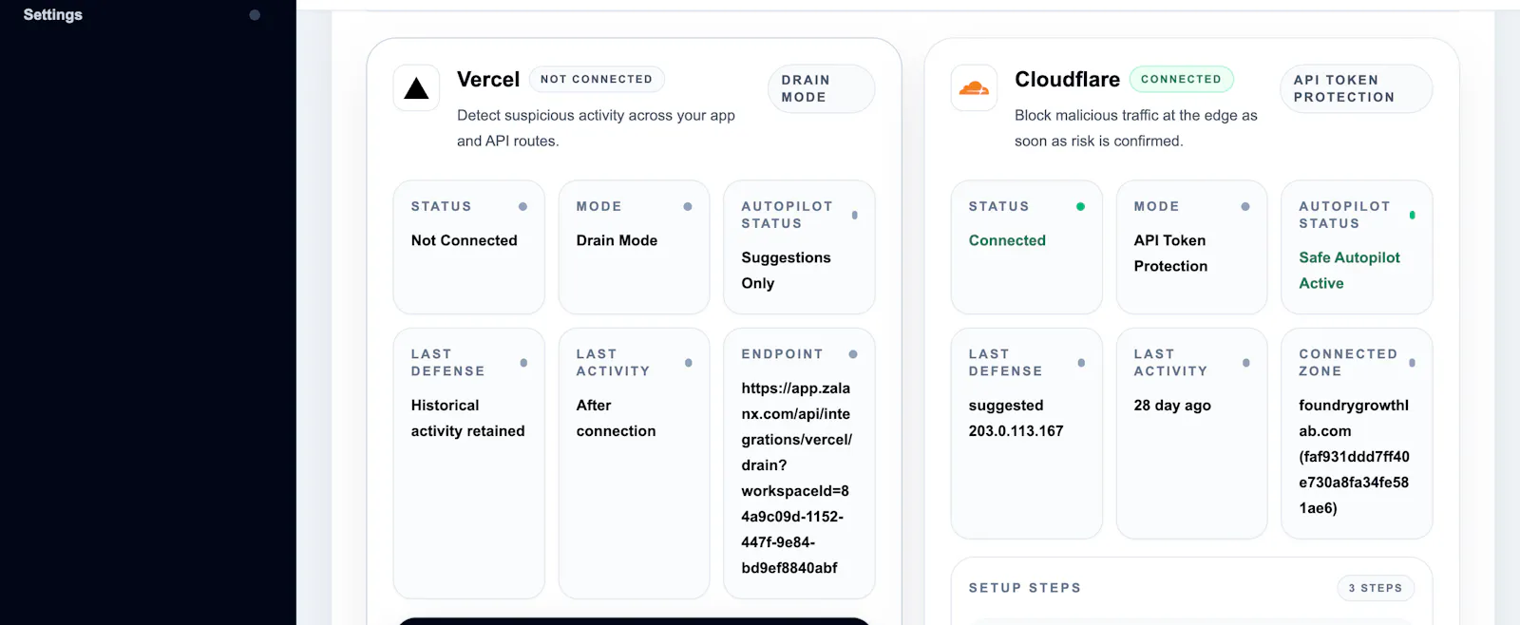Click the suggested 203.0.113.167 last defense entry
The height and width of the screenshot is (625, 1520).
[x=1016, y=418]
